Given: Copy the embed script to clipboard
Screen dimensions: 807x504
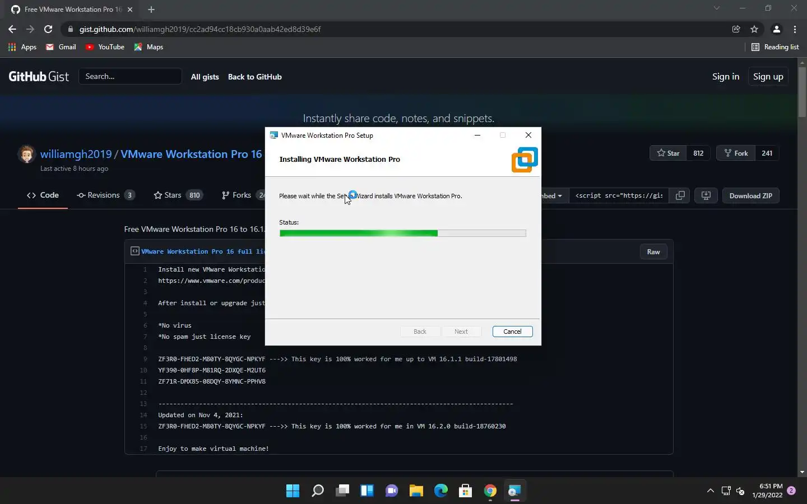Looking at the screenshot, I should pos(680,196).
